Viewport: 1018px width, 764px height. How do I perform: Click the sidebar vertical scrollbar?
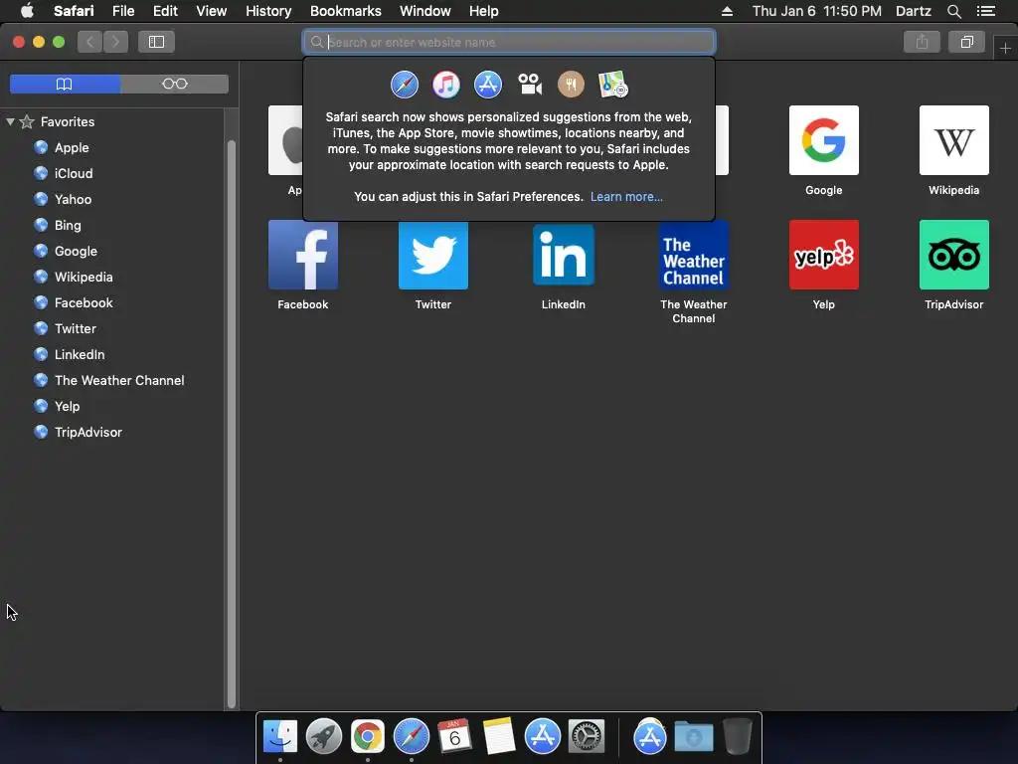(231, 424)
